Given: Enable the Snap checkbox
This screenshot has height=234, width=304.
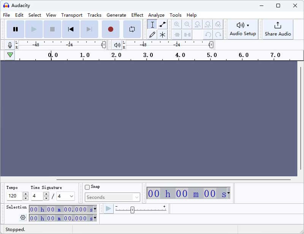Looking at the screenshot, I should point(87,187).
